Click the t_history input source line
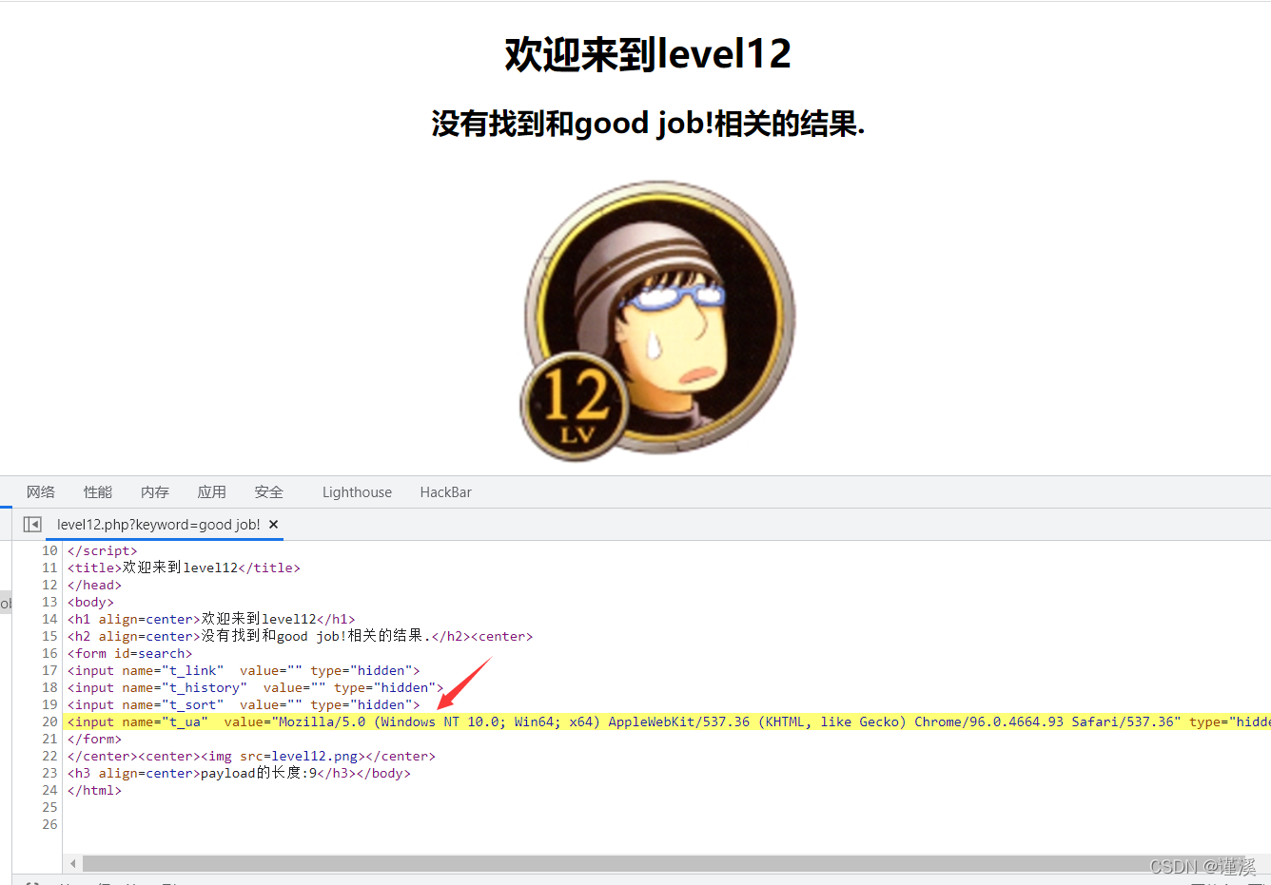 [255, 687]
